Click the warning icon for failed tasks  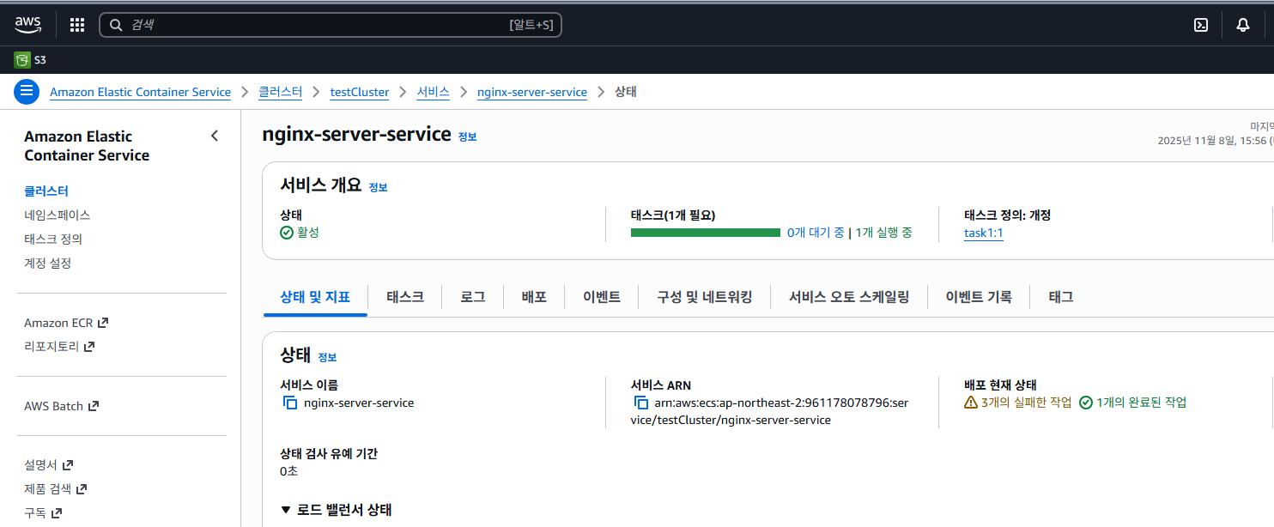click(x=971, y=403)
